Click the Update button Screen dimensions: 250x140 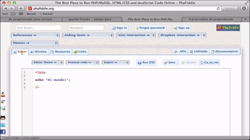coord(189,62)
